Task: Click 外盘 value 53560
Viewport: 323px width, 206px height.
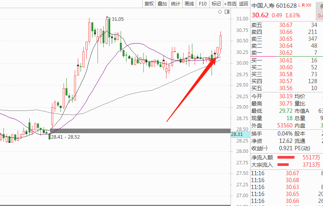Action: [285, 125]
